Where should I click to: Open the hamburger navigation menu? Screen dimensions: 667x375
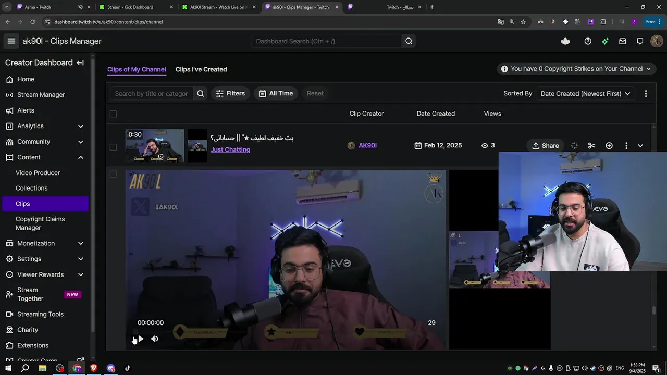[x=11, y=41]
